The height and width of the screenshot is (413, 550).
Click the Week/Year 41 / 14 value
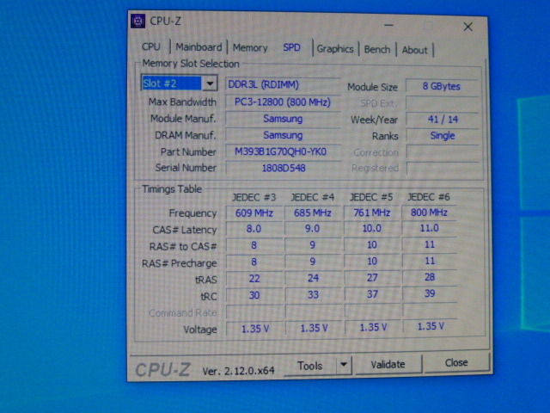click(x=443, y=120)
